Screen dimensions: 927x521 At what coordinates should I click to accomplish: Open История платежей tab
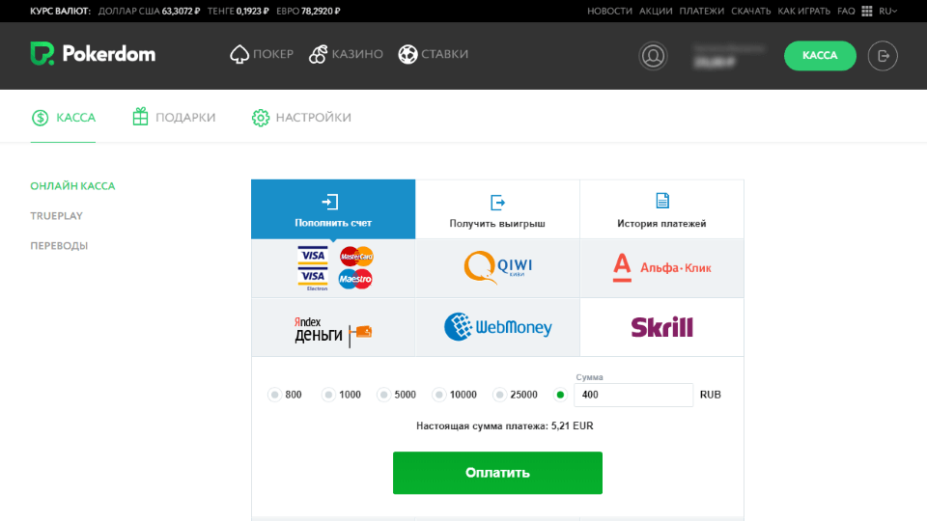point(661,209)
